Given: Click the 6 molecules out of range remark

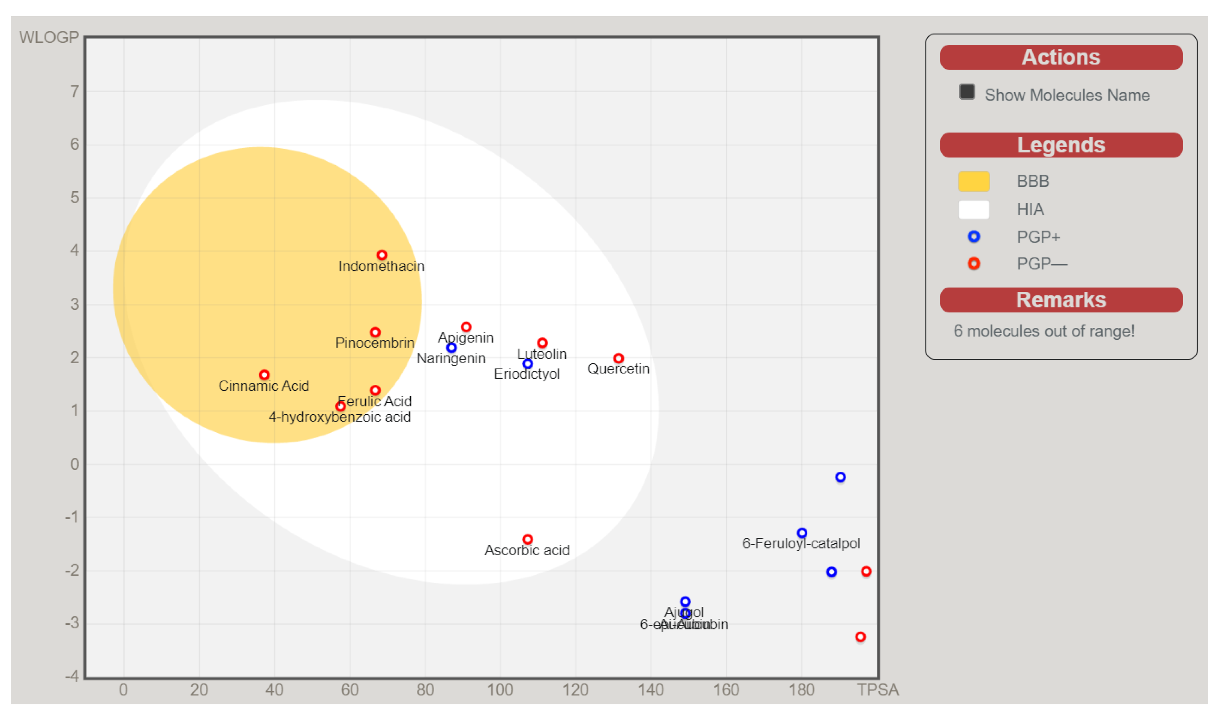Looking at the screenshot, I should point(1044,331).
